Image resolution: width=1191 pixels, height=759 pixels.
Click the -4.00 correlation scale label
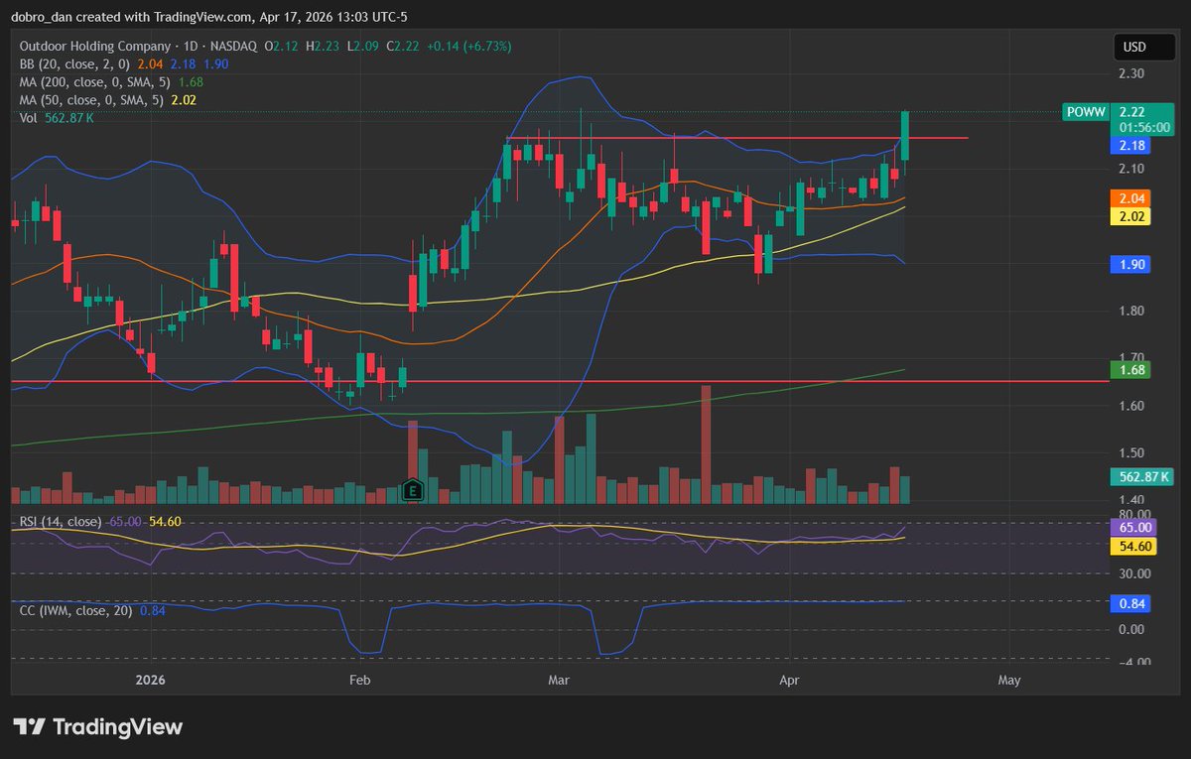point(1132,663)
